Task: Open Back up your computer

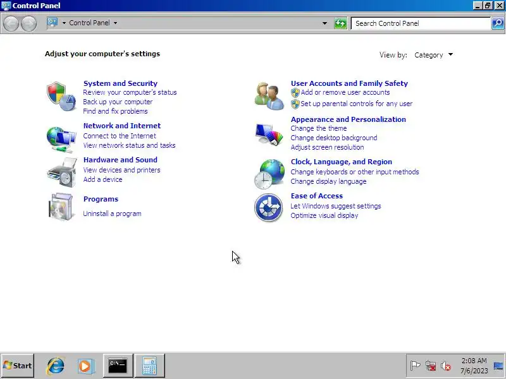Action: pyautogui.click(x=118, y=102)
